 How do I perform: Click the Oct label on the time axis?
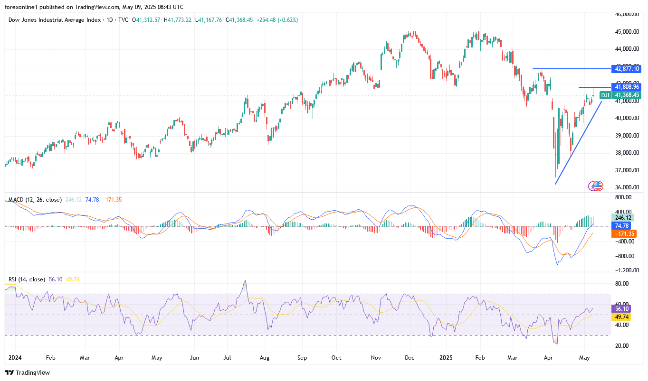(336, 357)
